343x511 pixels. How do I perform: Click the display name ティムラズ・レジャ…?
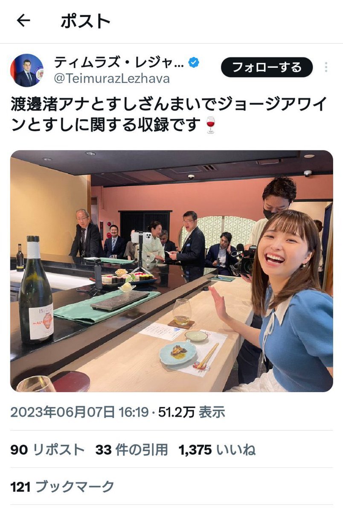pyautogui.click(x=119, y=62)
